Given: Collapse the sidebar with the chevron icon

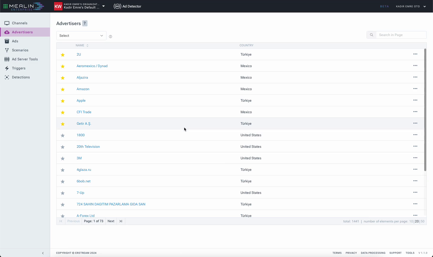Looking at the screenshot, I should click(x=43, y=253).
